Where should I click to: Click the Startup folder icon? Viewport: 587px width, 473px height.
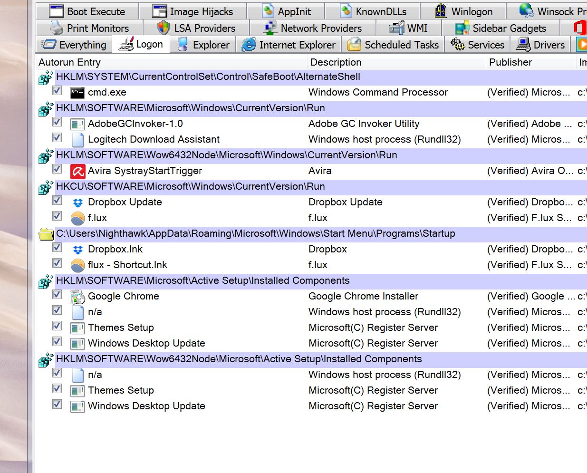46,234
